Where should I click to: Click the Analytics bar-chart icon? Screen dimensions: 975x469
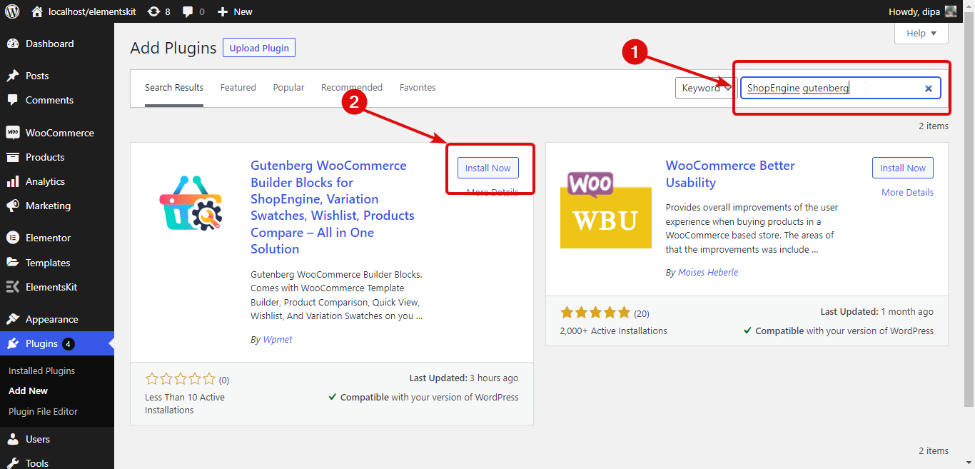[14, 181]
